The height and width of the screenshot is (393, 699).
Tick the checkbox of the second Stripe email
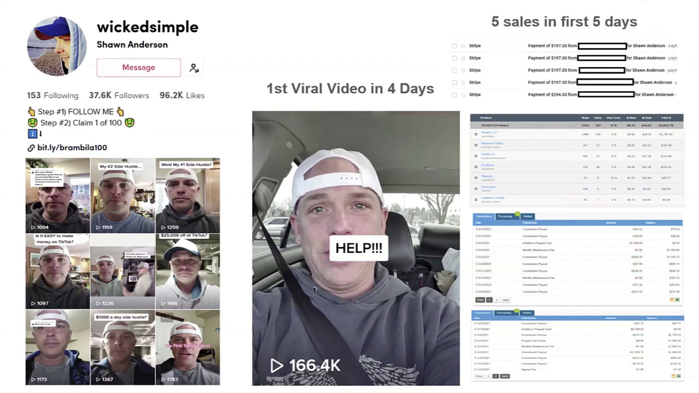[454, 58]
